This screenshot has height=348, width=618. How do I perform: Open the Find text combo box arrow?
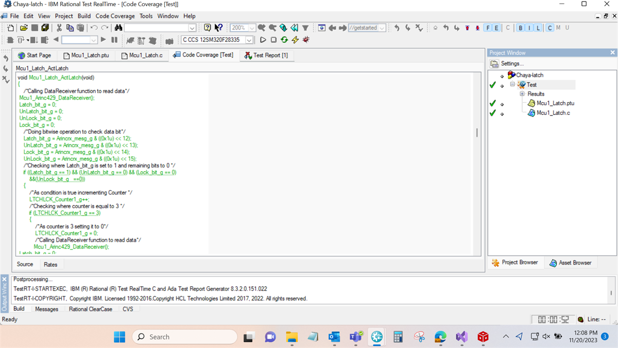[192, 28]
